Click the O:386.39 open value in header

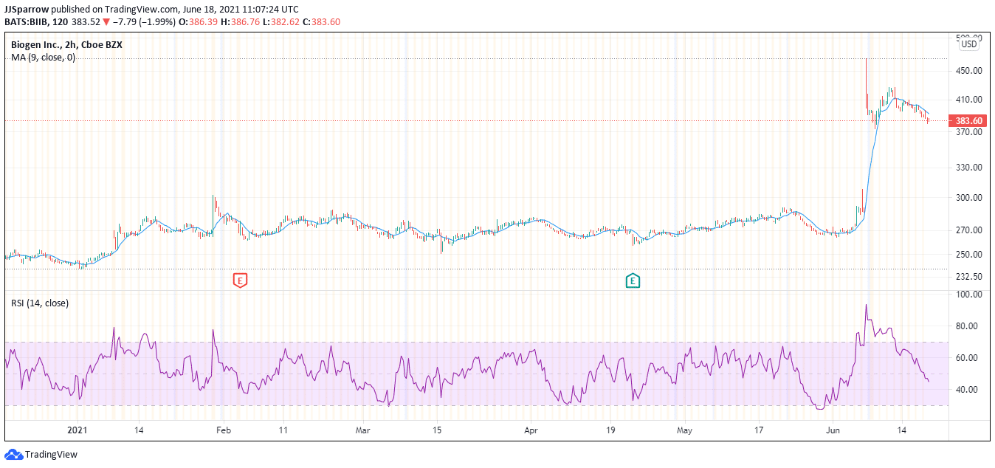click(x=199, y=21)
